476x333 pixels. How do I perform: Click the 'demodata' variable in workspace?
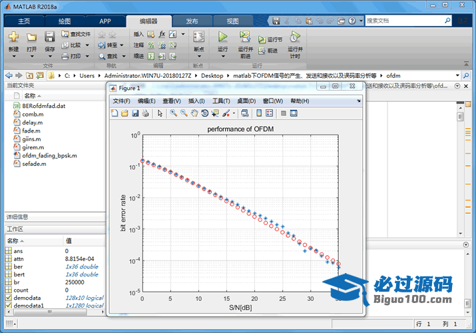pyautogui.click(x=27, y=298)
